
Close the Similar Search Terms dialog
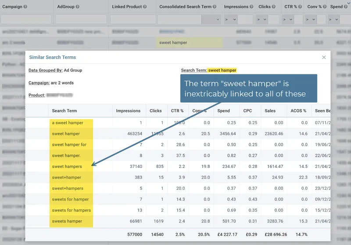click(x=324, y=57)
